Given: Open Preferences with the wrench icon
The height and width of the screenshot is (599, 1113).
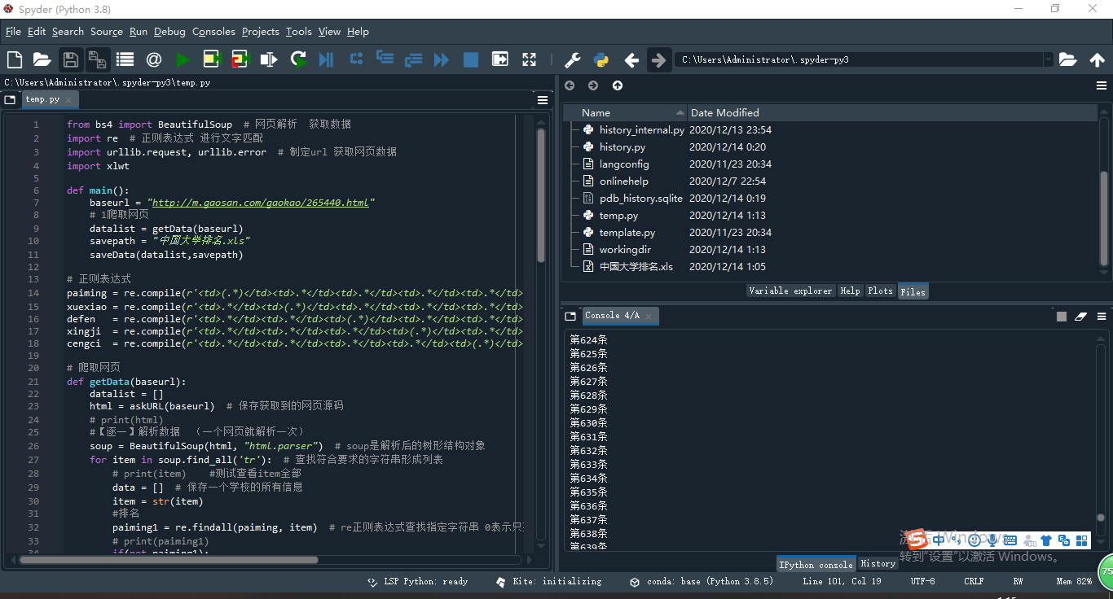Looking at the screenshot, I should pos(573,59).
